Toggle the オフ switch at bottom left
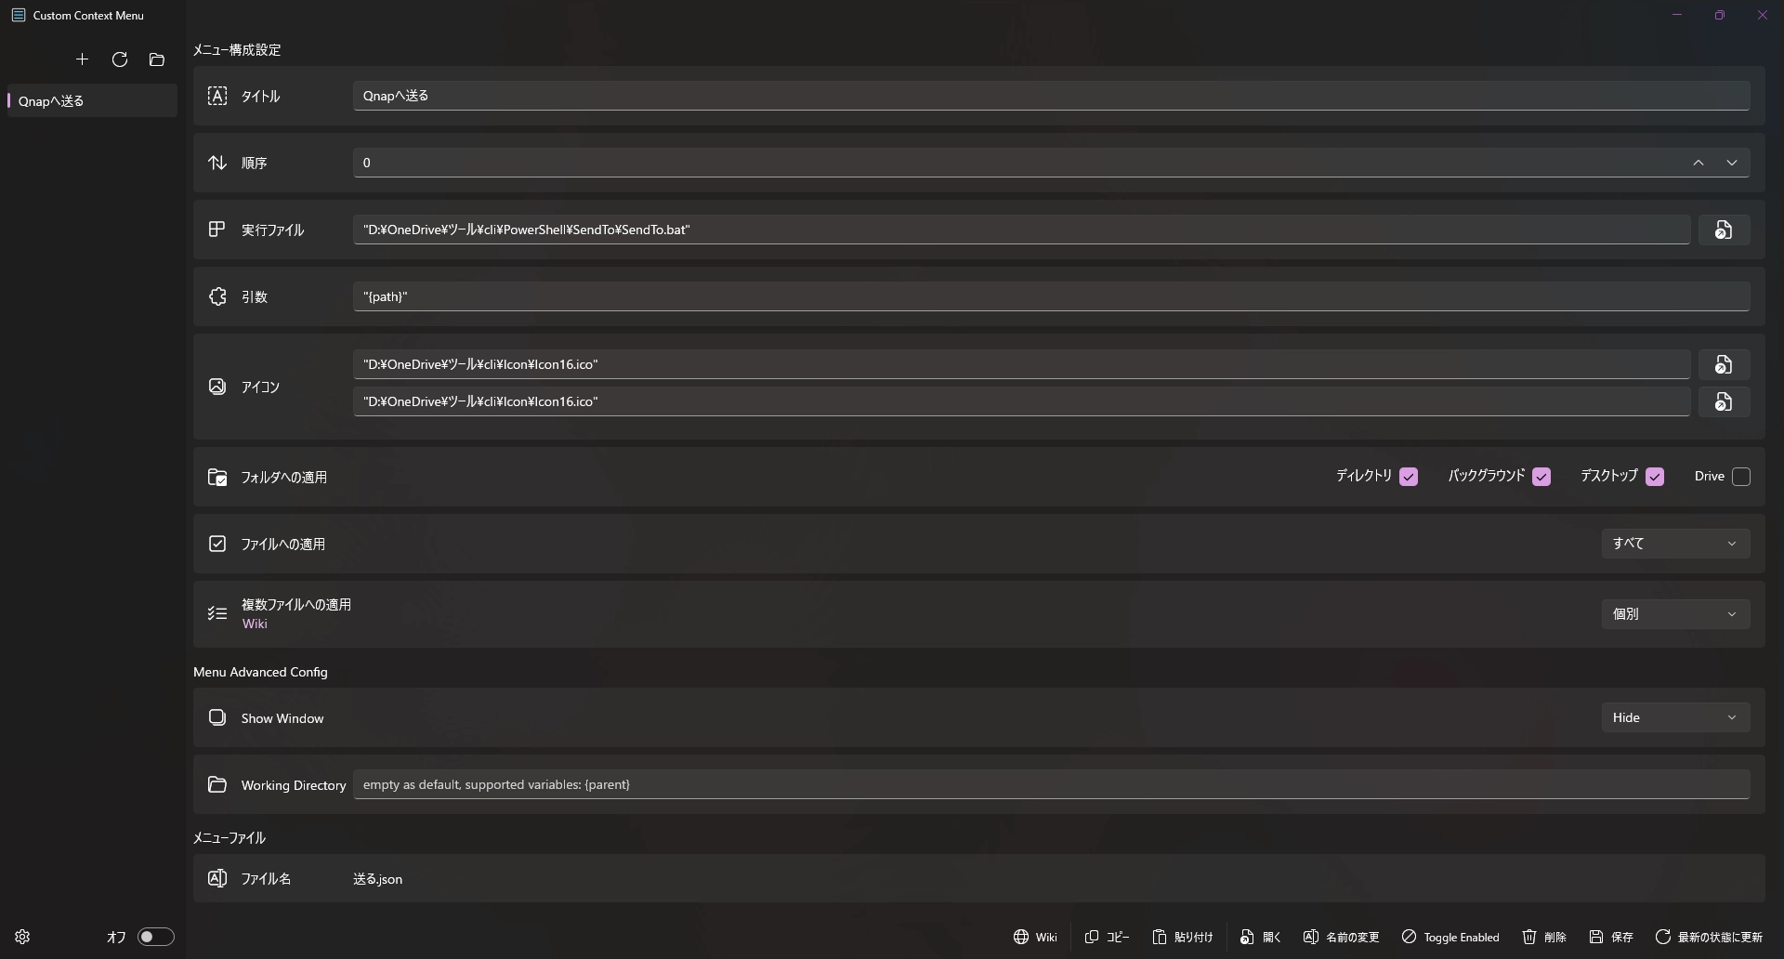 [155, 937]
